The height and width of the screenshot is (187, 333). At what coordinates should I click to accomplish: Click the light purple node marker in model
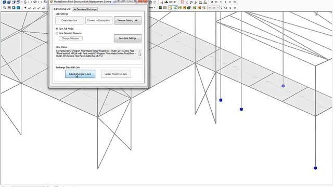pyautogui.click(x=283, y=86)
